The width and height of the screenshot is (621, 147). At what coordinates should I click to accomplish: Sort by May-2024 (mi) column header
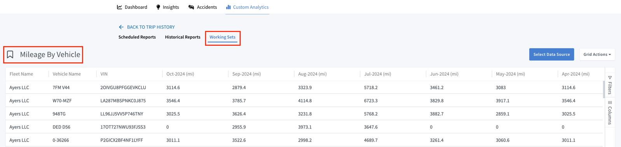pos(511,74)
